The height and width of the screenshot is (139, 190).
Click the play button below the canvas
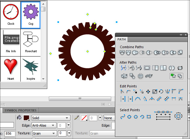(x=110, y=104)
